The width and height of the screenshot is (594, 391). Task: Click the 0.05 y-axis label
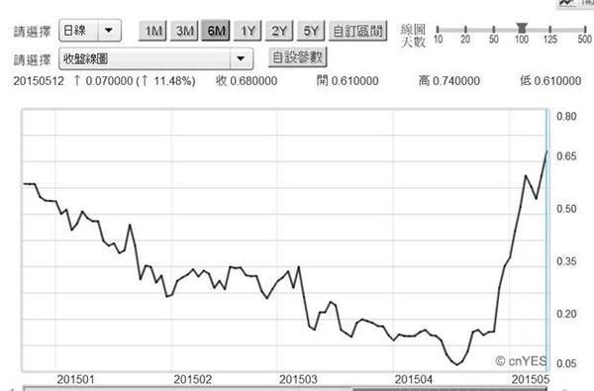566,363
